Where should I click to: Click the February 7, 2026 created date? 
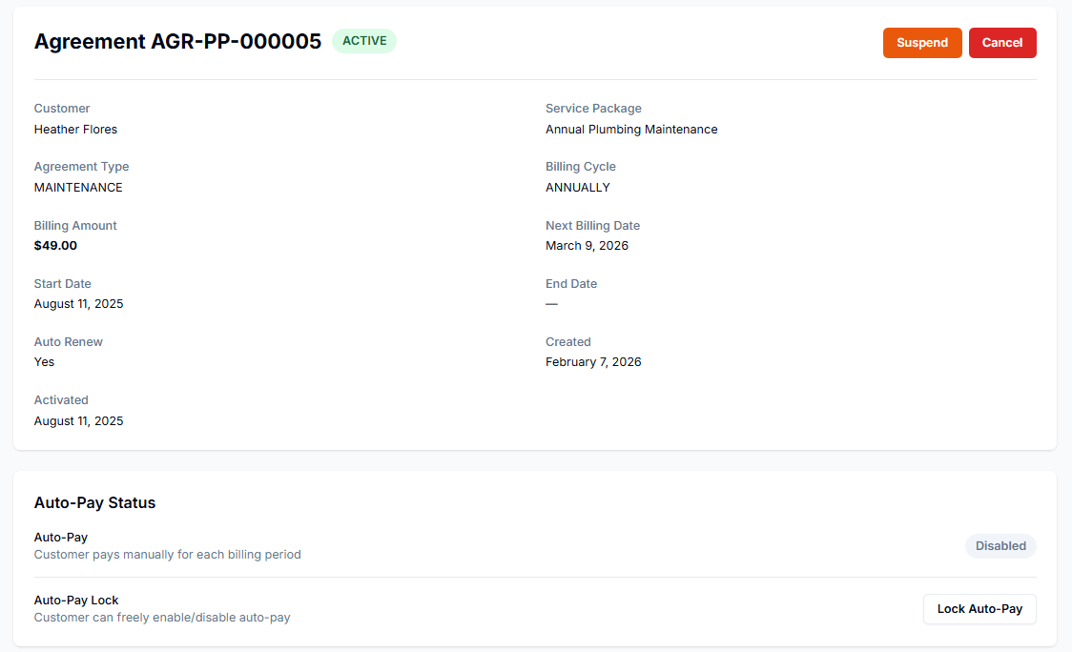click(x=593, y=362)
